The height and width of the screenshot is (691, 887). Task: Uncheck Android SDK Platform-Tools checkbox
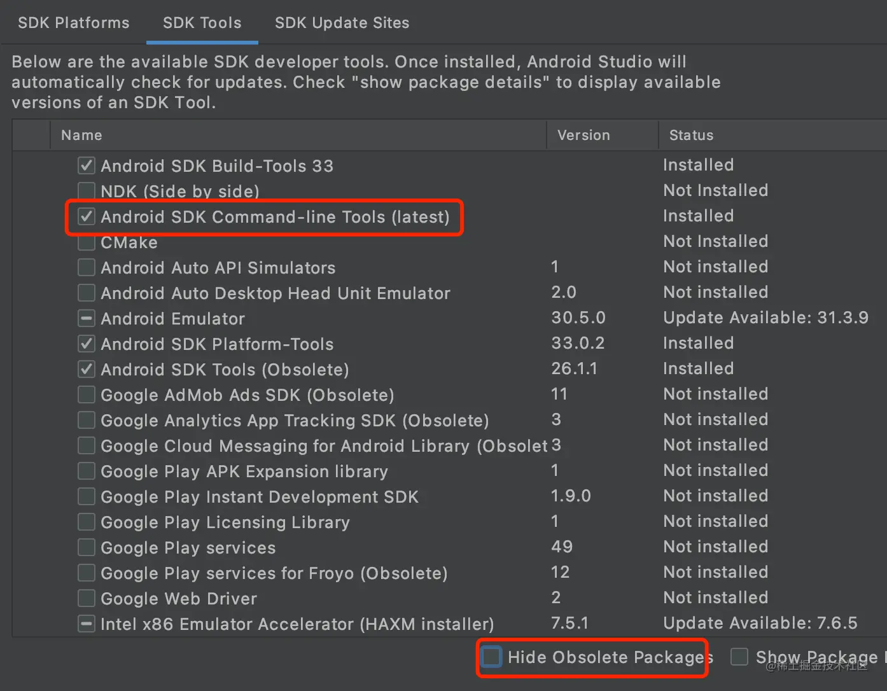87,344
